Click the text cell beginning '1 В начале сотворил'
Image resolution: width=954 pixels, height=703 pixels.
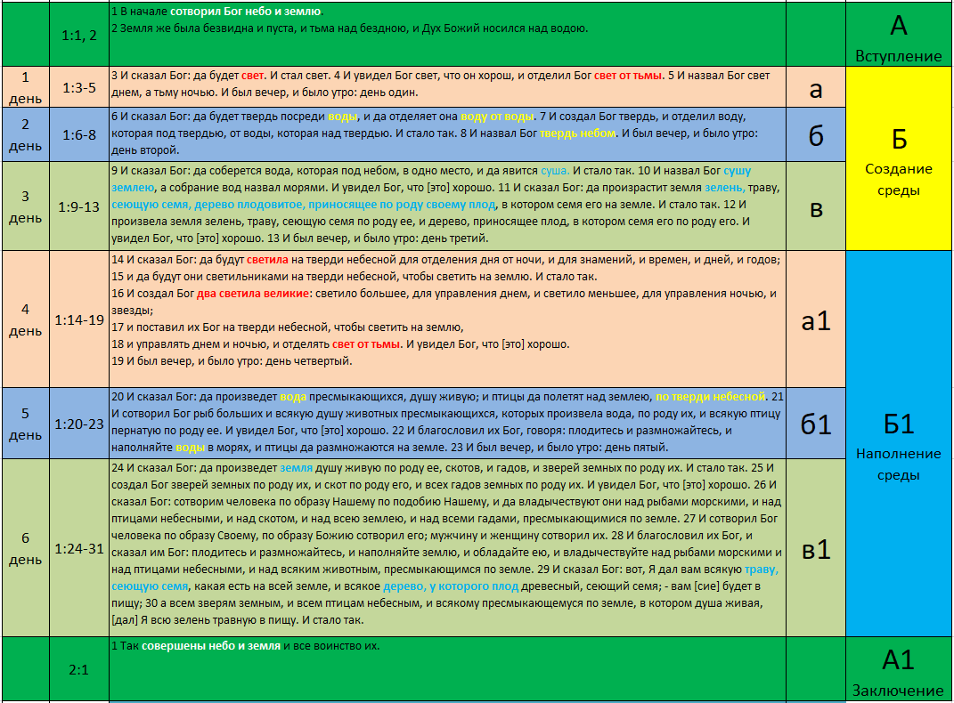(445, 36)
